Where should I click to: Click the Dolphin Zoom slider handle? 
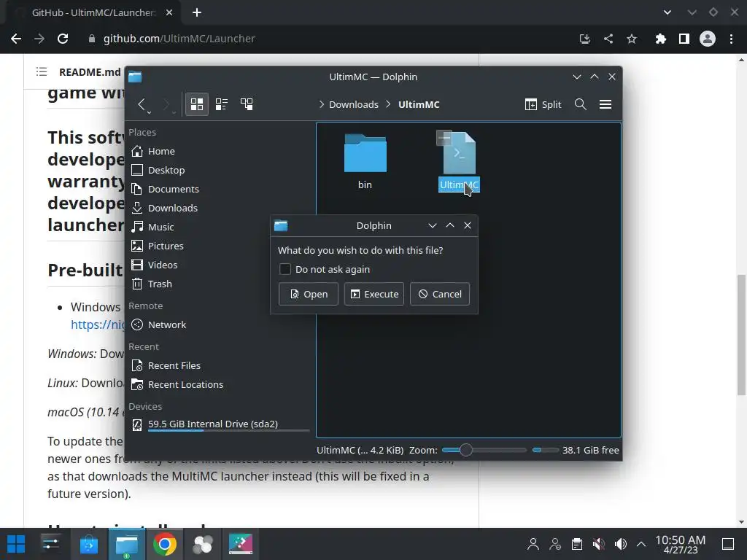466,450
